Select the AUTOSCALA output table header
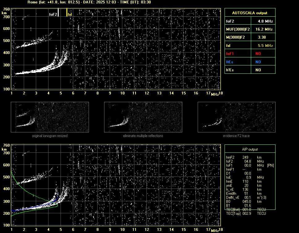 pos(250,13)
